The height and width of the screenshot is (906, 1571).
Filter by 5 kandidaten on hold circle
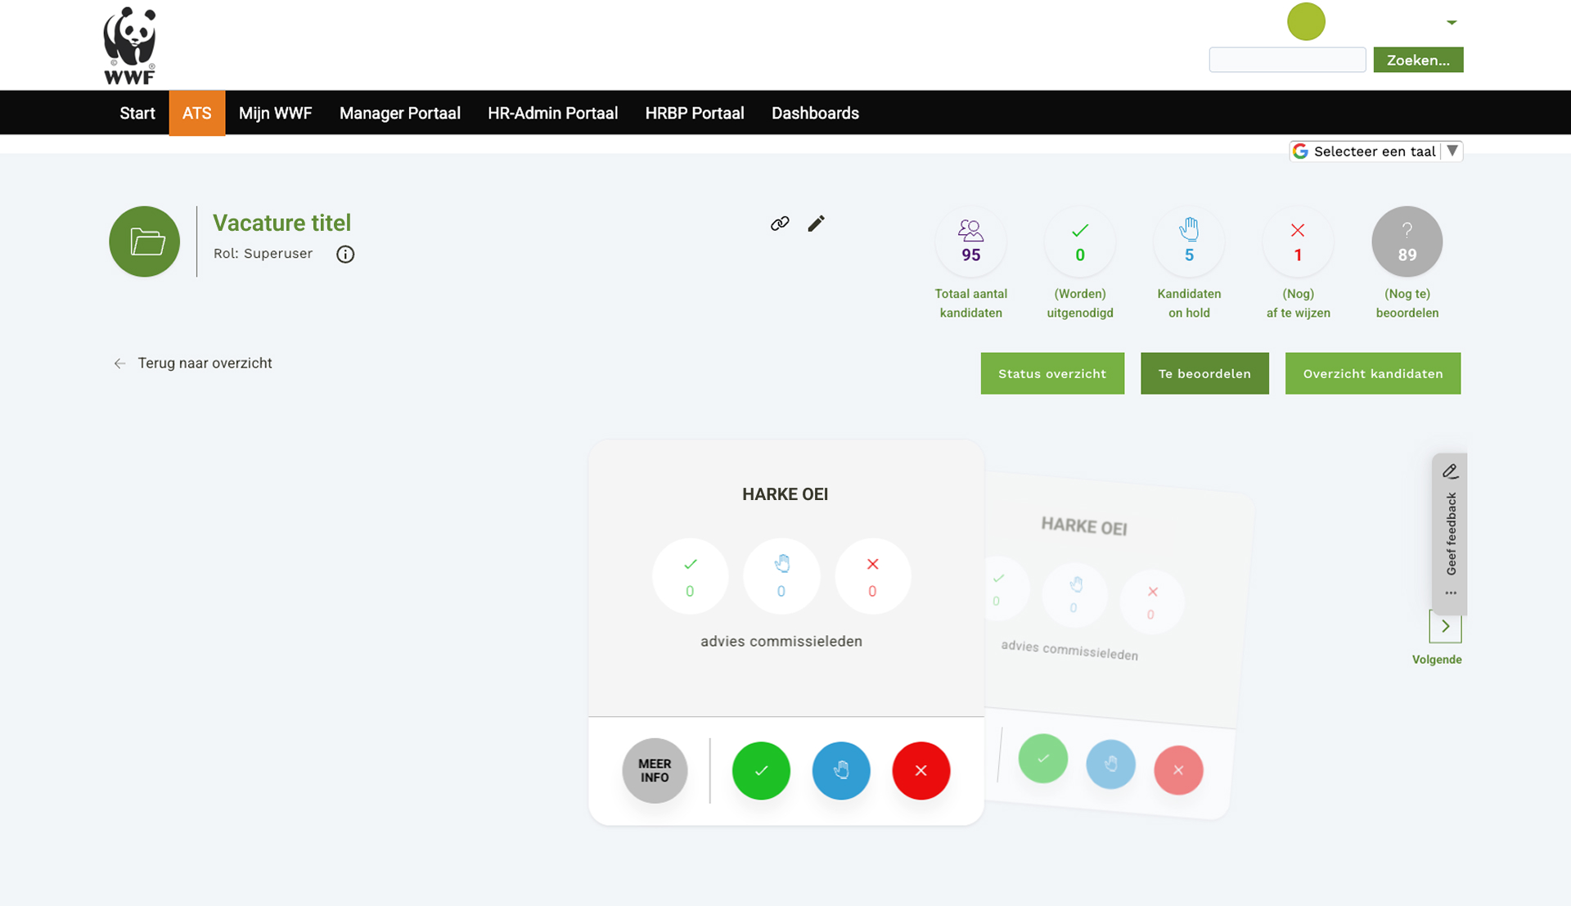click(1189, 242)
